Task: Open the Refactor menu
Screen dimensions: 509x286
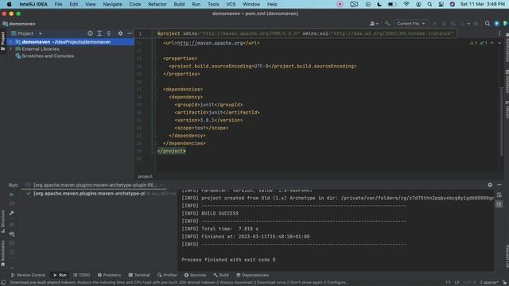Action: click(157, 4)
